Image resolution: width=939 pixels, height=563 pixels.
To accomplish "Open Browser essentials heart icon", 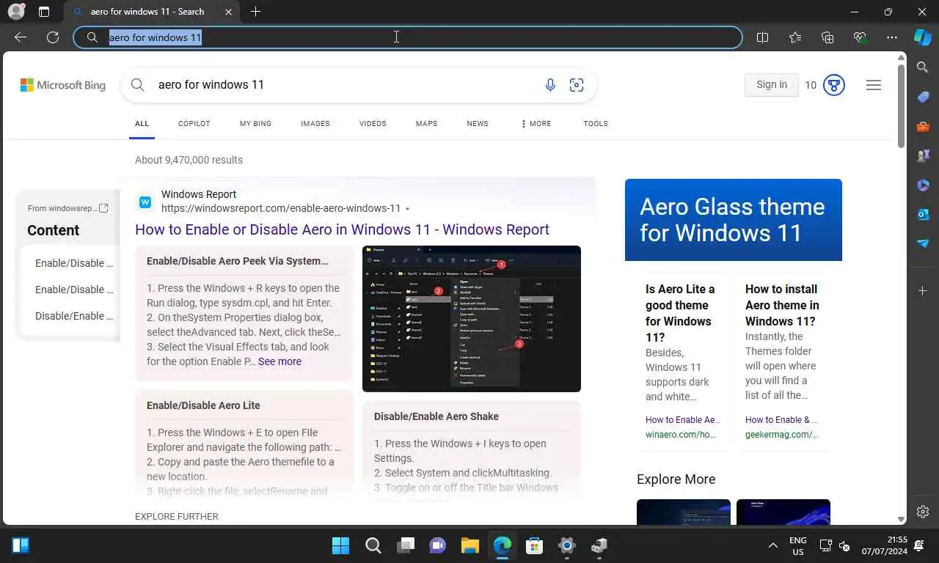I will (860, 37).
